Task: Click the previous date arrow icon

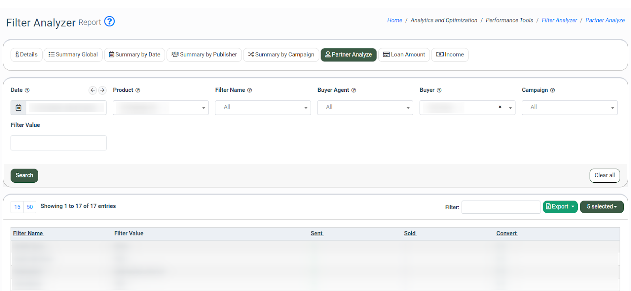Action: point(93,90)
